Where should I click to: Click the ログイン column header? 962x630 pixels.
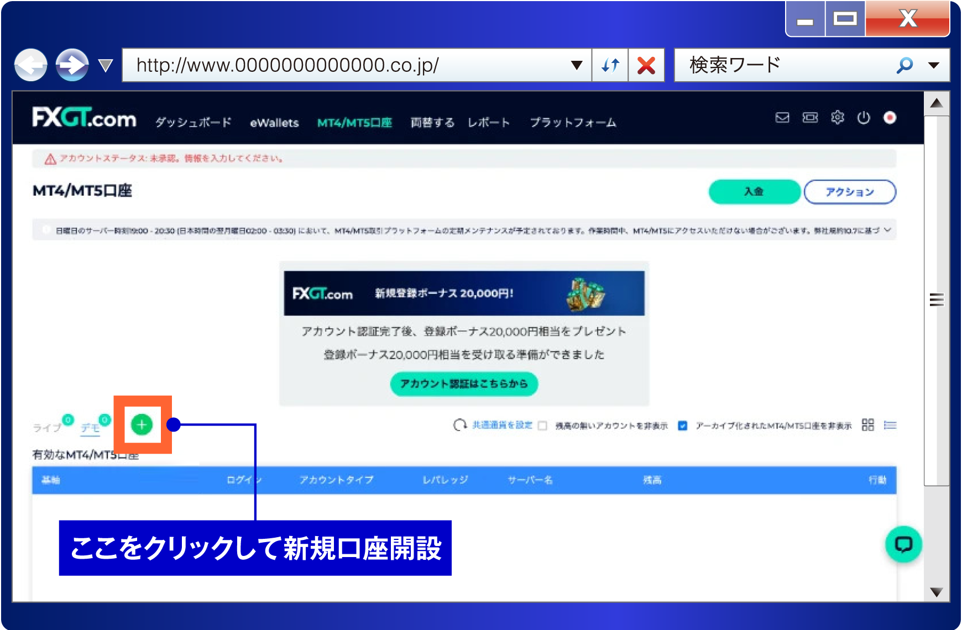(x=244, y=480)
